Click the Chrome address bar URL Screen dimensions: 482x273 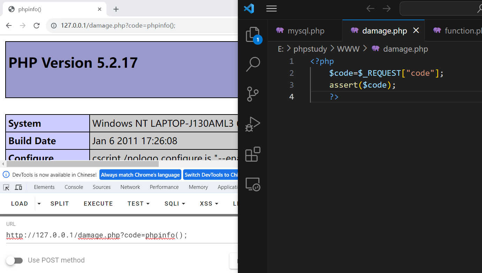(x=118, y=25)
